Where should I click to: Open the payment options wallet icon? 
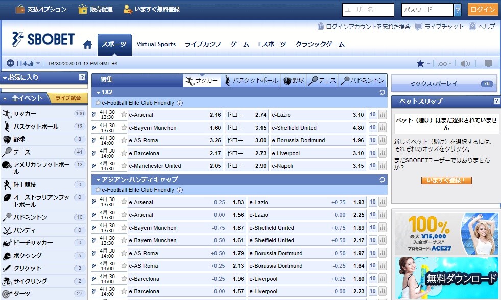(x=20, y=9)
